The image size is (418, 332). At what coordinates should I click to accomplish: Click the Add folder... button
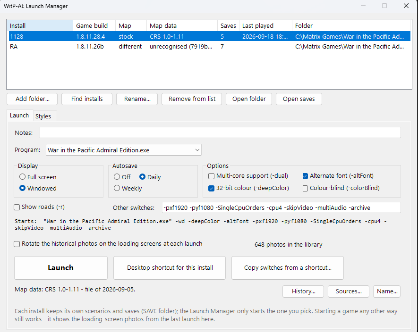[32, 99]
